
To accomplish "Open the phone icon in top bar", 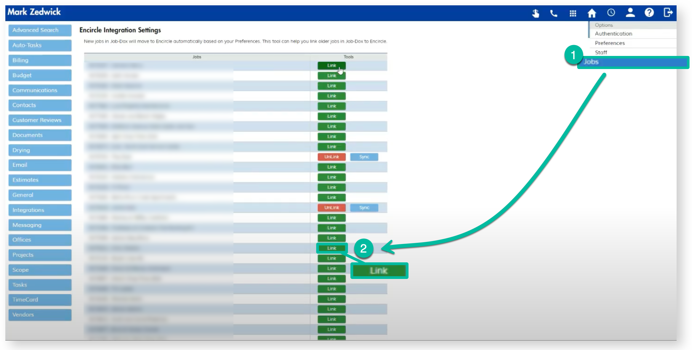I will click(x=554, y=13).
